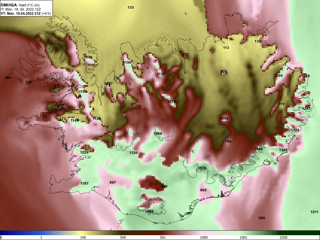
Task: Click the value 1158 on the map
Action: 83,92
